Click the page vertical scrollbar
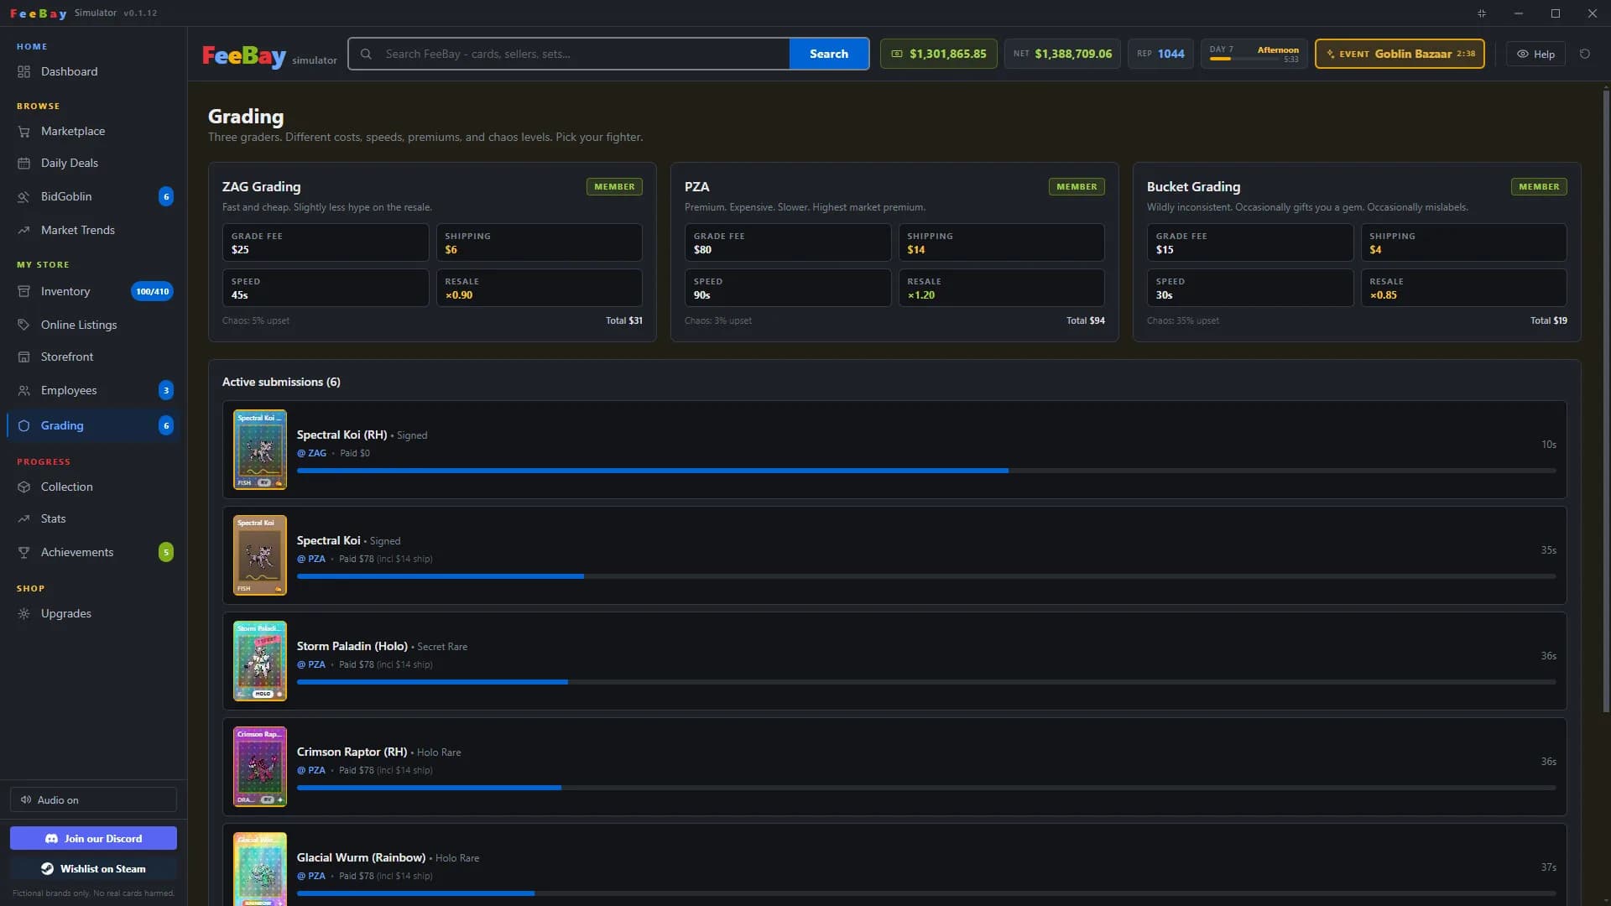 pyautogui.click(x=1606, y=403)
